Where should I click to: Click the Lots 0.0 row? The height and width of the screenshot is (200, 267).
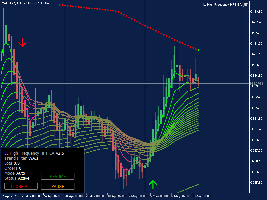pyautogui.click(x=12, y=163)
